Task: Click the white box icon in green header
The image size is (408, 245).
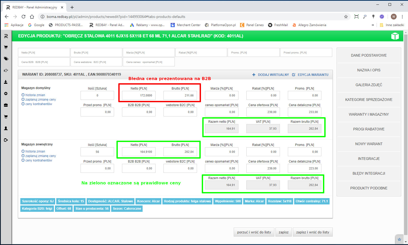Action: [x=395, y=36]
